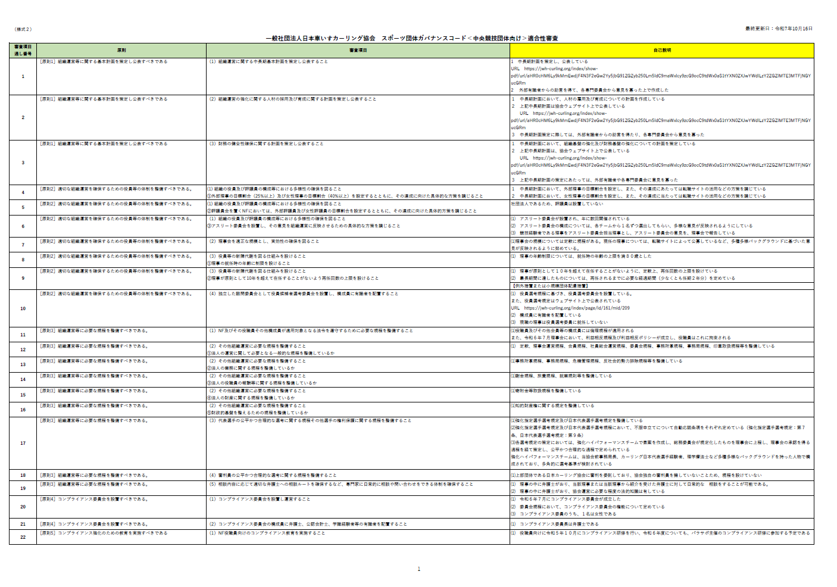
Task: Click the document title about 適合性審査
Action: tap(411, 38)
